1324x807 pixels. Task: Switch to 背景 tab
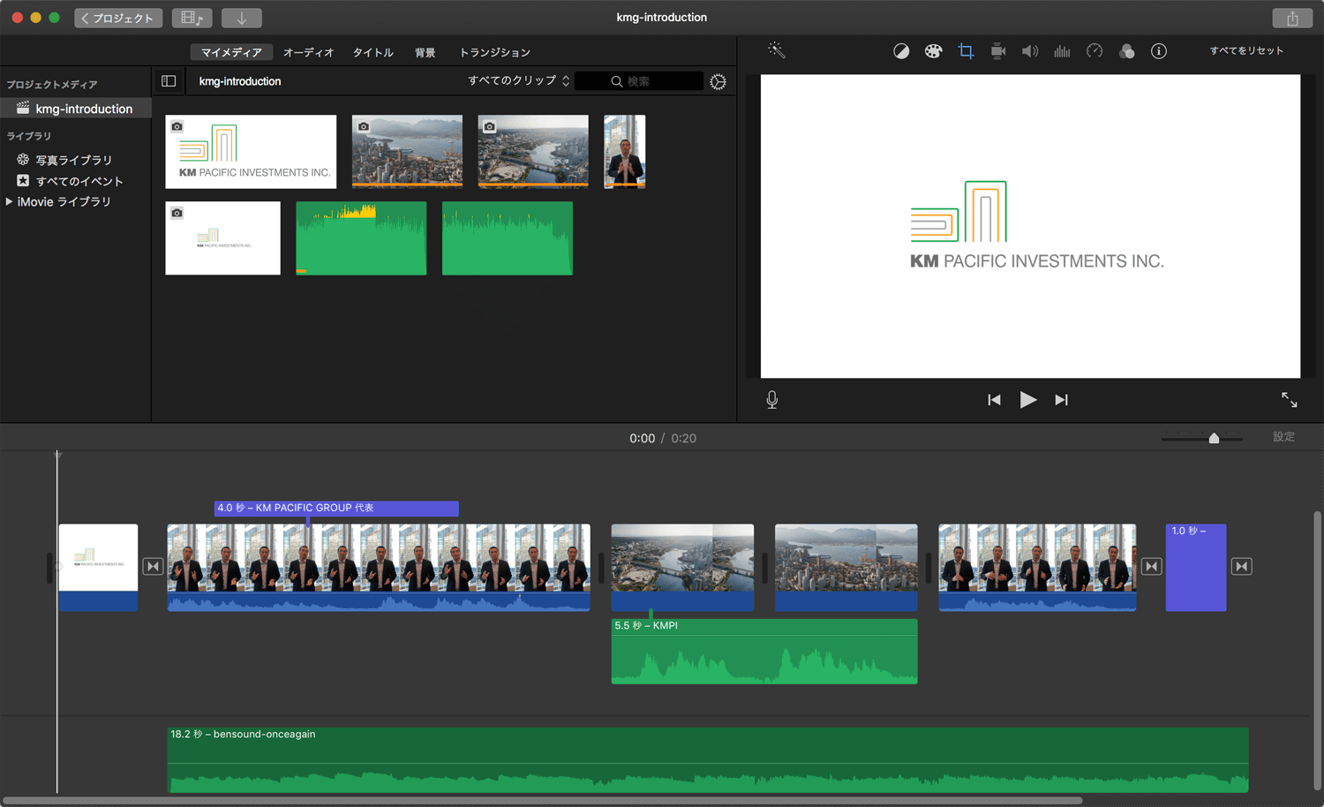coord(425,52)
